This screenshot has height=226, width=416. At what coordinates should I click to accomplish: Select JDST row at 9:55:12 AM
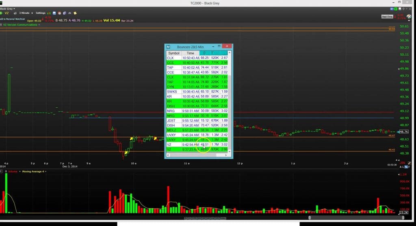[x=197, y=121]
